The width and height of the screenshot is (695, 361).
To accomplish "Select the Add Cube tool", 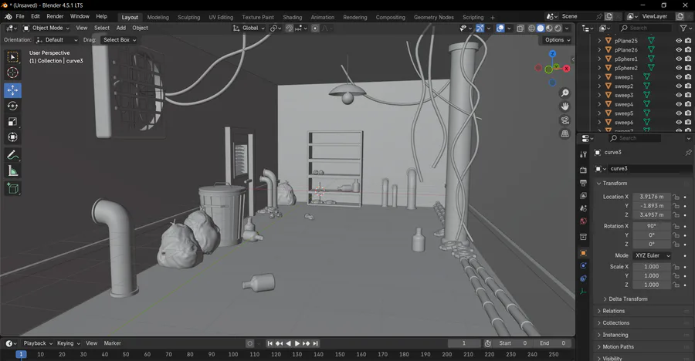I will tap(13, 189).
